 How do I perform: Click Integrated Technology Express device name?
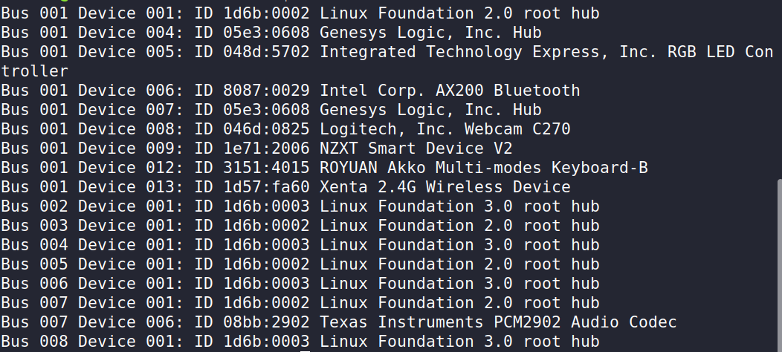546,52
